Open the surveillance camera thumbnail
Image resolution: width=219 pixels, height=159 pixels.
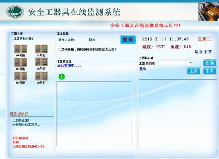209,11
